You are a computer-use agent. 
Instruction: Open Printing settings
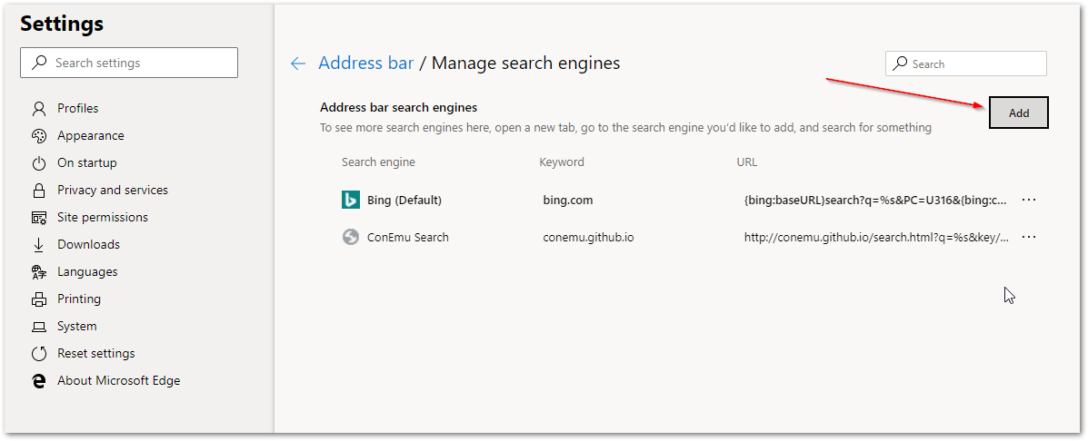(79, 299)
